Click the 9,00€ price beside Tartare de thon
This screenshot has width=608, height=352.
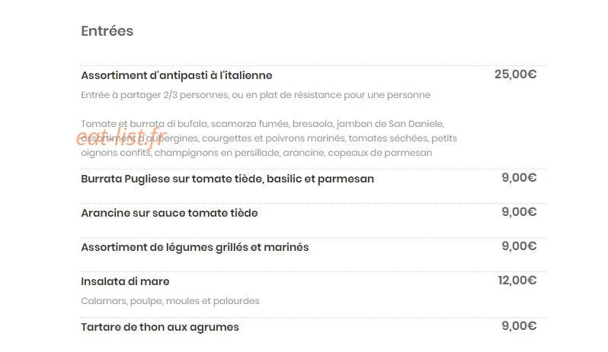click(x=519, y=325)
